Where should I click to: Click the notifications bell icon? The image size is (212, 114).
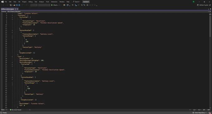(x=210, y=113)
